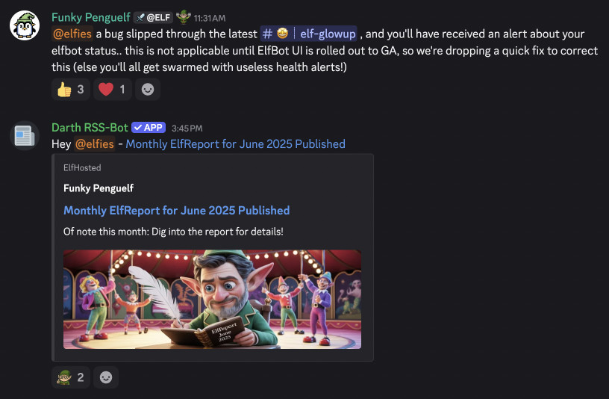
Task: Click the ELF server tag badge
Action: (153, 17)
